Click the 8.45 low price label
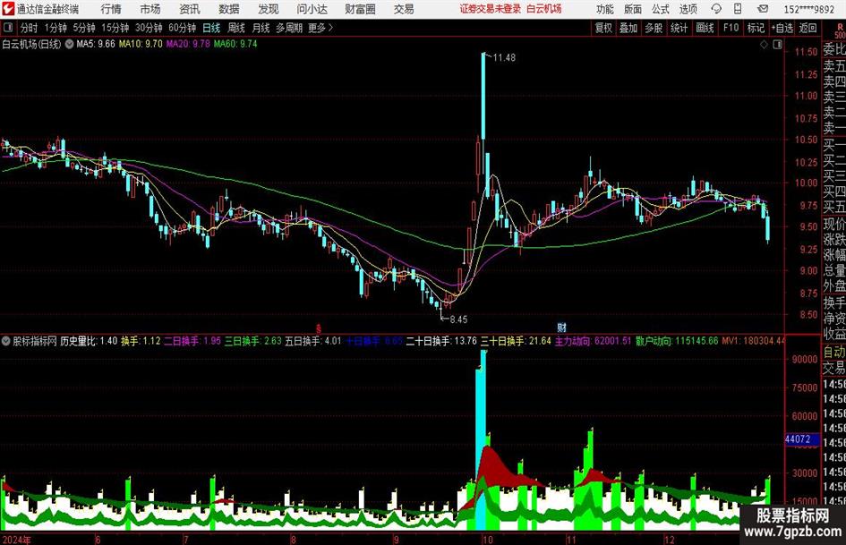Screen dimensions: 846x545 (458, 319)
